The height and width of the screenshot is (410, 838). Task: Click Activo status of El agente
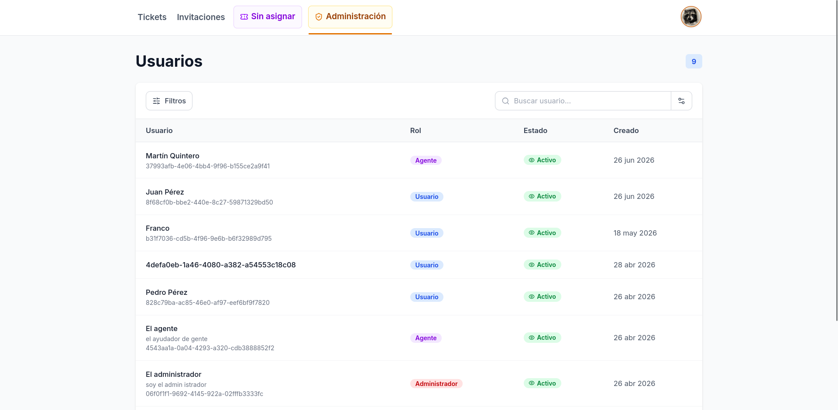[543, 338]
